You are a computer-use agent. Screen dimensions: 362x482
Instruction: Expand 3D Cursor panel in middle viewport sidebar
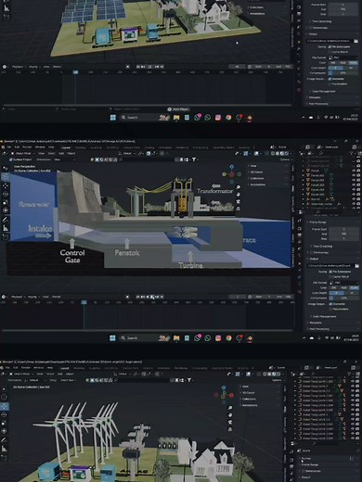[x=256, y=172]
